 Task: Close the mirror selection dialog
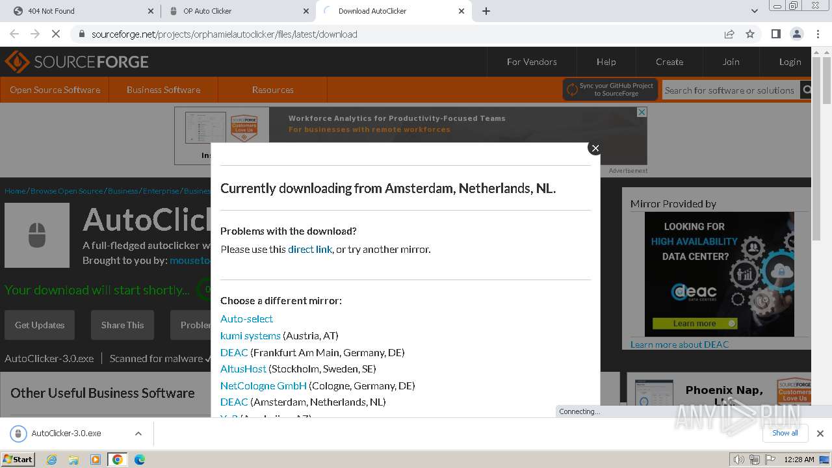point(595,148)
